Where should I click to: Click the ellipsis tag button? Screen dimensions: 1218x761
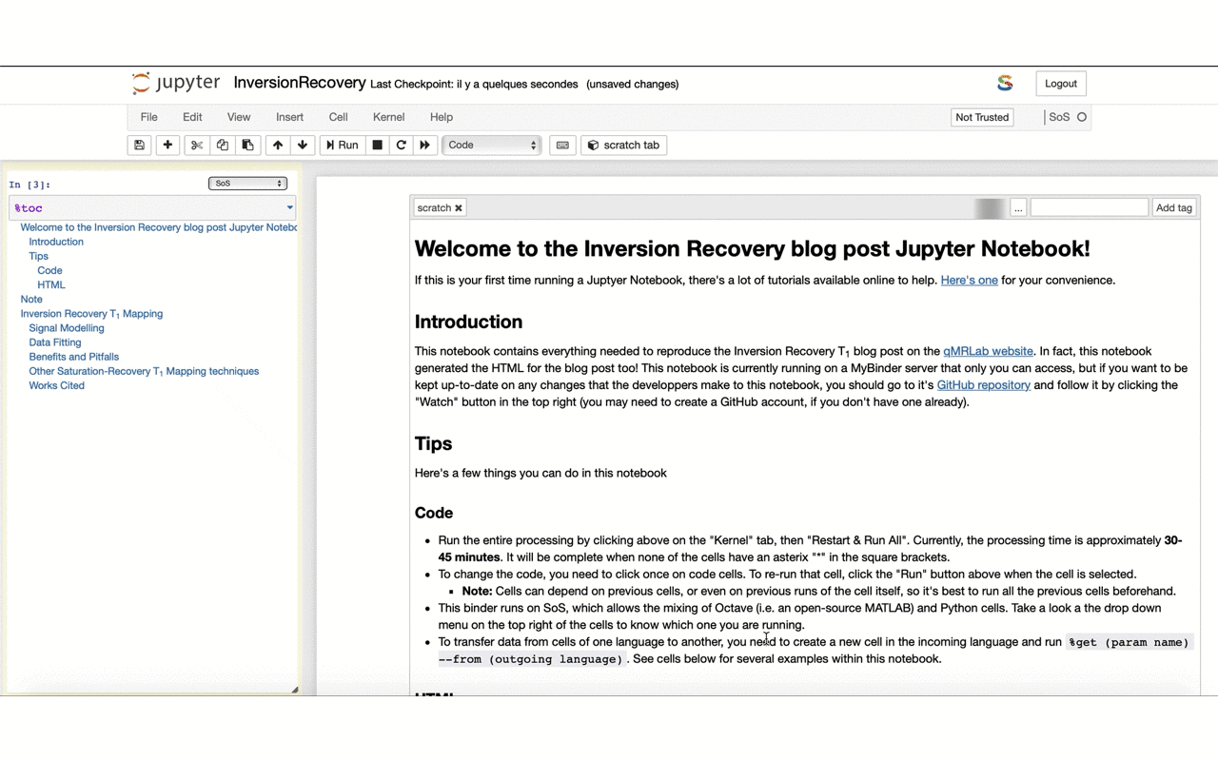point(1018,207)
